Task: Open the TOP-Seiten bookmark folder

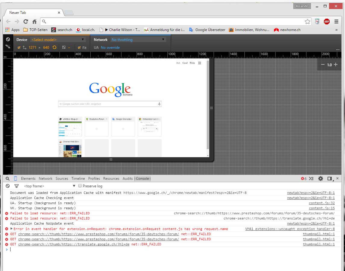Action: [x=35, y=30]
